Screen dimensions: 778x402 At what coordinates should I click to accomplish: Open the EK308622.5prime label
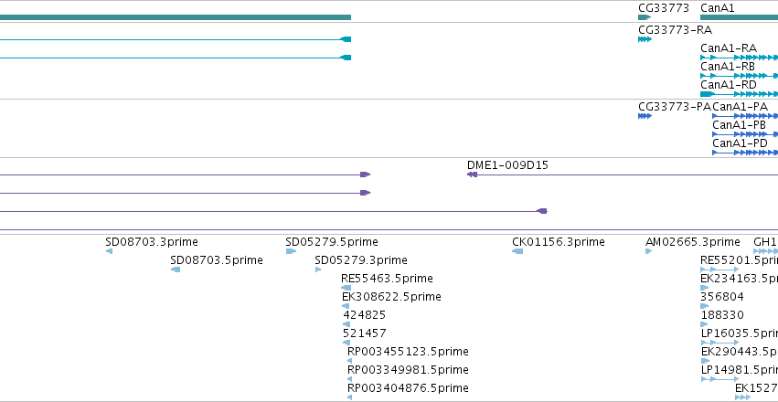pyautogui.click(x=391, y=297)
